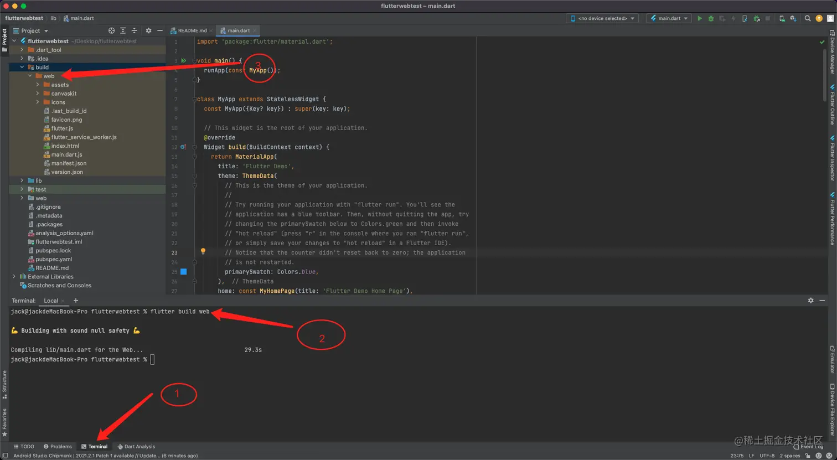Open the Flutter Performance side panel
The height and width of the screenshot is (460, 837).
(x=832, y=219)
